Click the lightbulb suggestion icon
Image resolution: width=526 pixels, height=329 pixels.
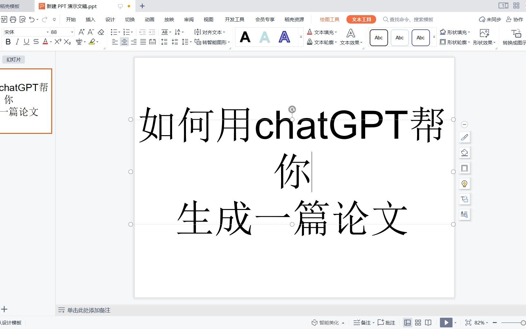coord(464,184)
